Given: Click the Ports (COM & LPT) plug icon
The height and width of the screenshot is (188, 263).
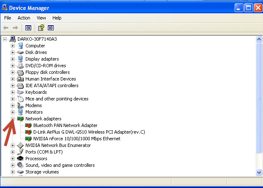Looking at the screenshot, I should [20, 152].
